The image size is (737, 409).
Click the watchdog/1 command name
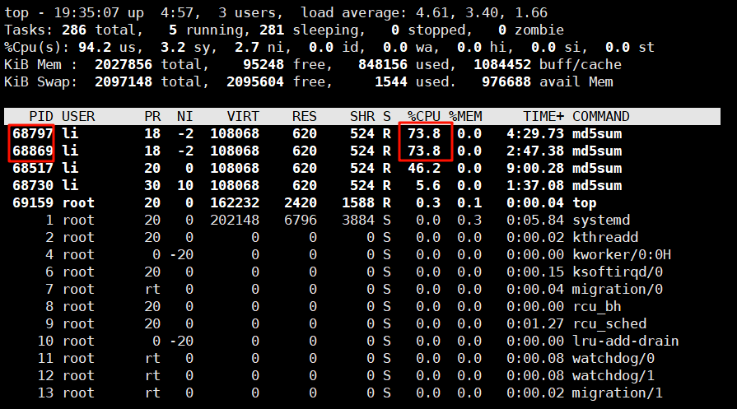coord(613,375)
